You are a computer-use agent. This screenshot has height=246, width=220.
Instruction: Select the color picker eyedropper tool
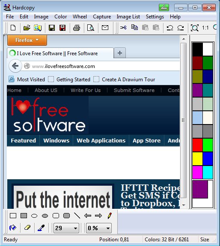(x=41, y=228)
